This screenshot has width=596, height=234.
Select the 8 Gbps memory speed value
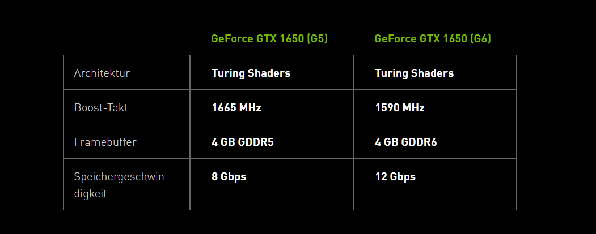click(229, 176)
